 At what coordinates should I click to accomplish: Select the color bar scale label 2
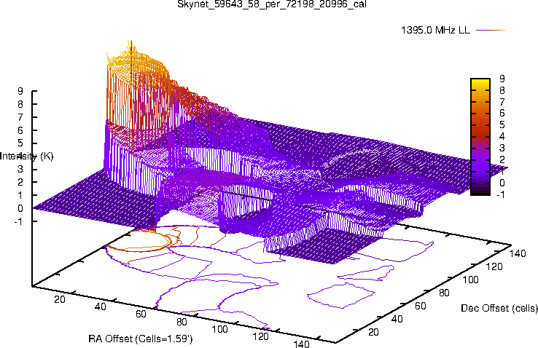(502, 159)
